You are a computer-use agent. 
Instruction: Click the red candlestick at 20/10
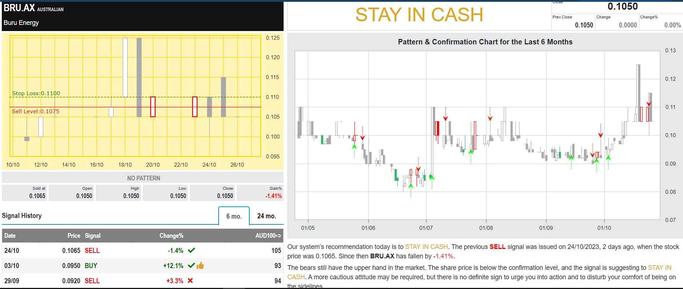(153, 107)
